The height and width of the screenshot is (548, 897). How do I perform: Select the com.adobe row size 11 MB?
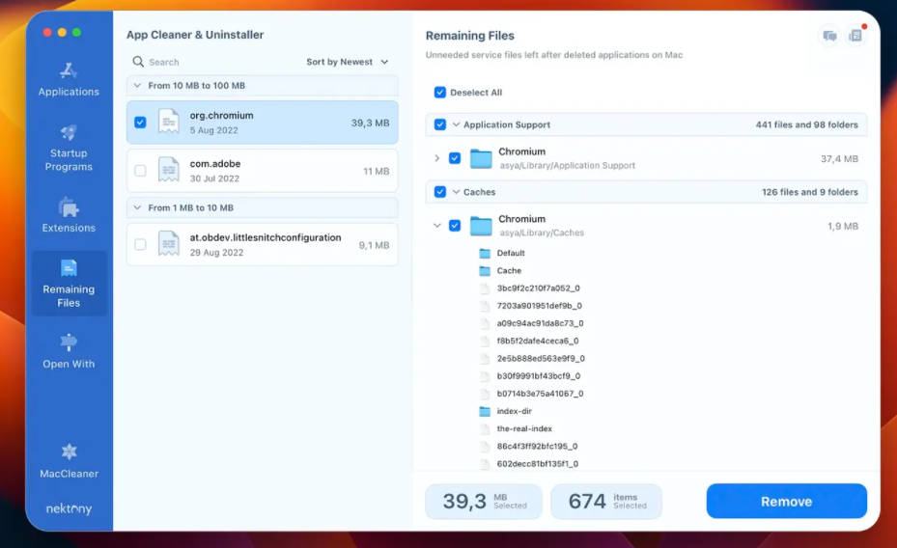tap(376, 172)
